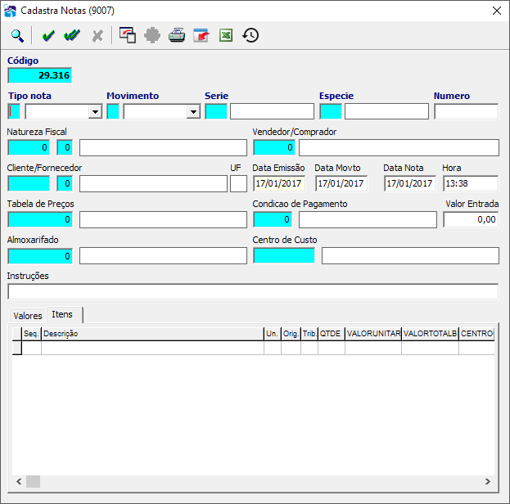Click the grid scroll left arrow
The height and width of the screenshot is (504, 510).
[x=19, y=482]
